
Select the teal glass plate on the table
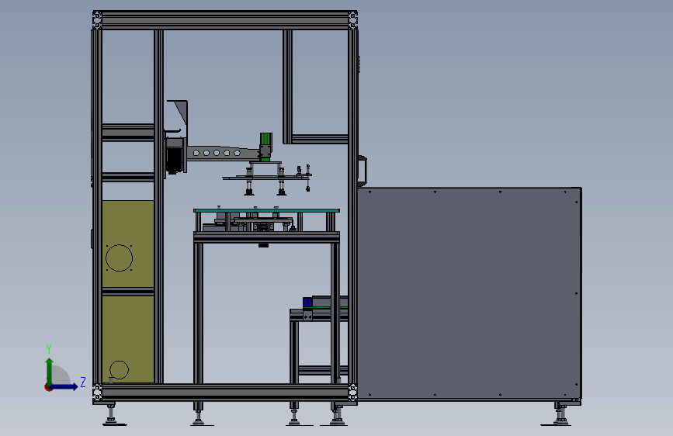pyautogui.click(x=266, y=210)
